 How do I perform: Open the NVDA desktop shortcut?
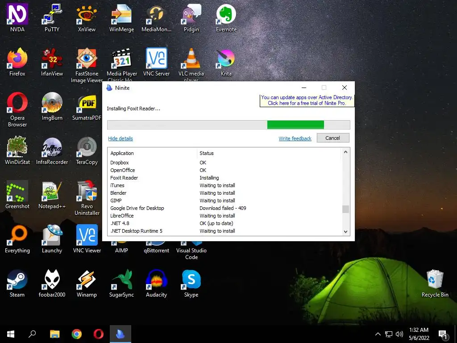(x=17, y=17)
